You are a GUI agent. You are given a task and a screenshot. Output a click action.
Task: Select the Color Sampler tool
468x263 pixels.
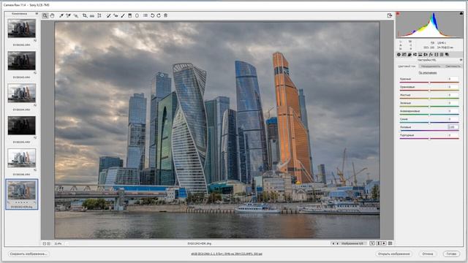pyautogui.click(x=68, y=15)
